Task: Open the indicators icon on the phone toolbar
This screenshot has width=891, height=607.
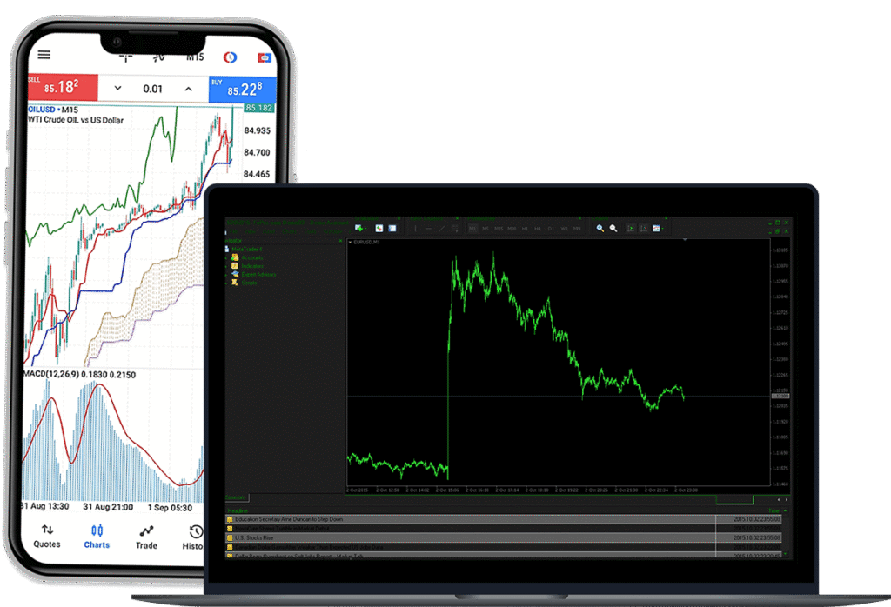Action: (159, 57)
